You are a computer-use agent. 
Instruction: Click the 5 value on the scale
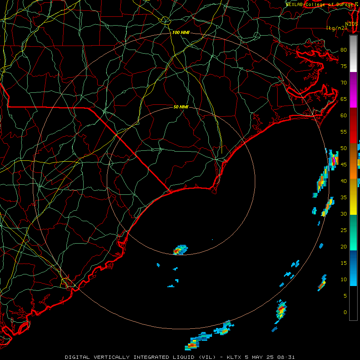tap(345, 296)
